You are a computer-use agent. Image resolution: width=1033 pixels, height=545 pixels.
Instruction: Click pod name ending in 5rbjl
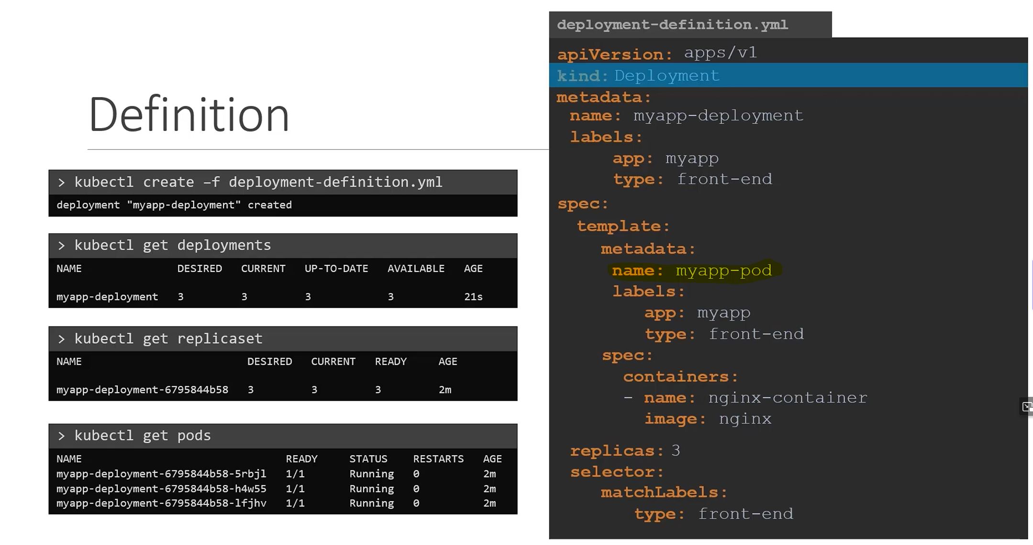(x=161, y=474)
